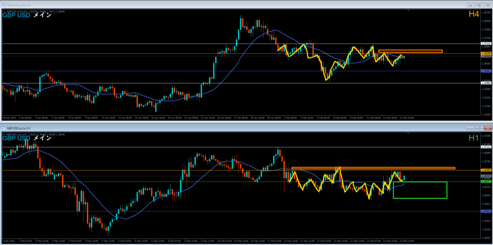Close the GBPUSD H4 chart window
493x245 pixels.
click(x=487, y=4)
